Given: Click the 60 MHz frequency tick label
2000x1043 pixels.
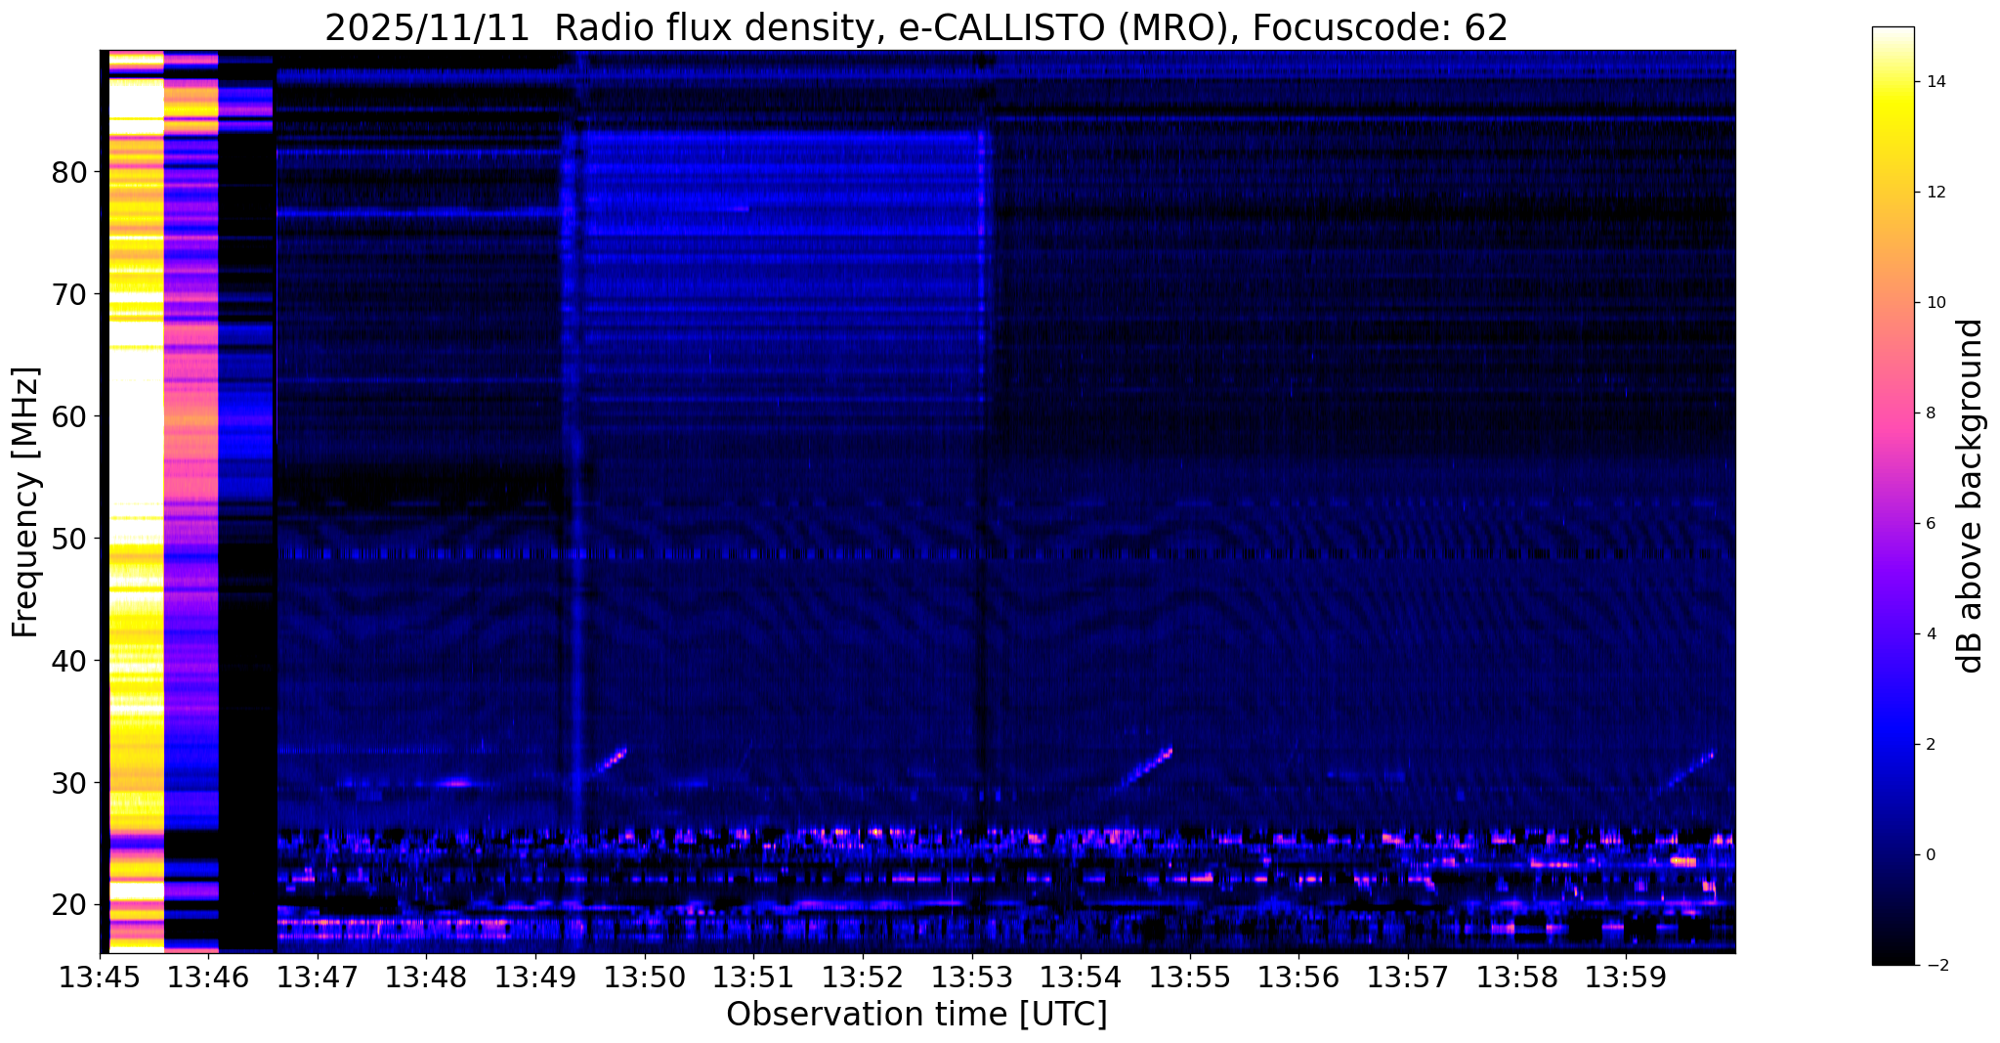Looking at the screenshot, I should pos(69,417).
